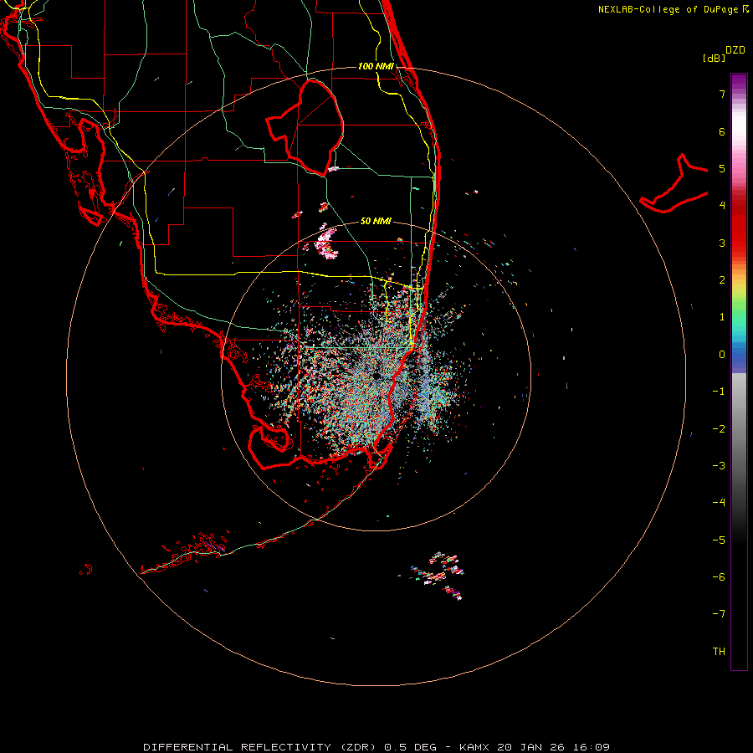This screenshot has width=753, height=753.
Task: Click the KAMX 20 JAN 26 16:09 timestamp
Action: tap(534, 747)
